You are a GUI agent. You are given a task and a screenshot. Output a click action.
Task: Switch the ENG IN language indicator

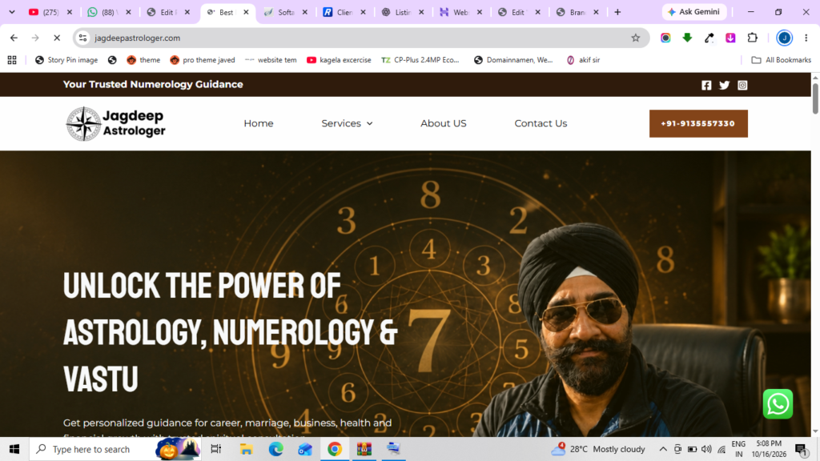tap(738, 449)
